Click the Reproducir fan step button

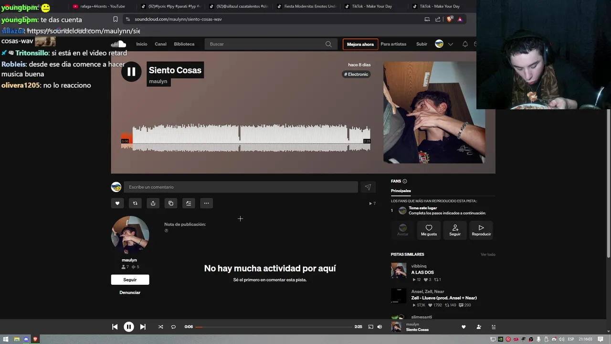(481, 230)
